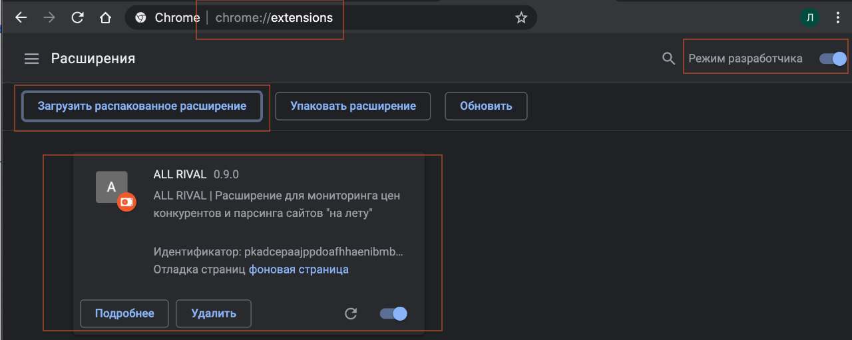
Task: Click the search extensions magnifier icon
Action: tap(669, 59)
